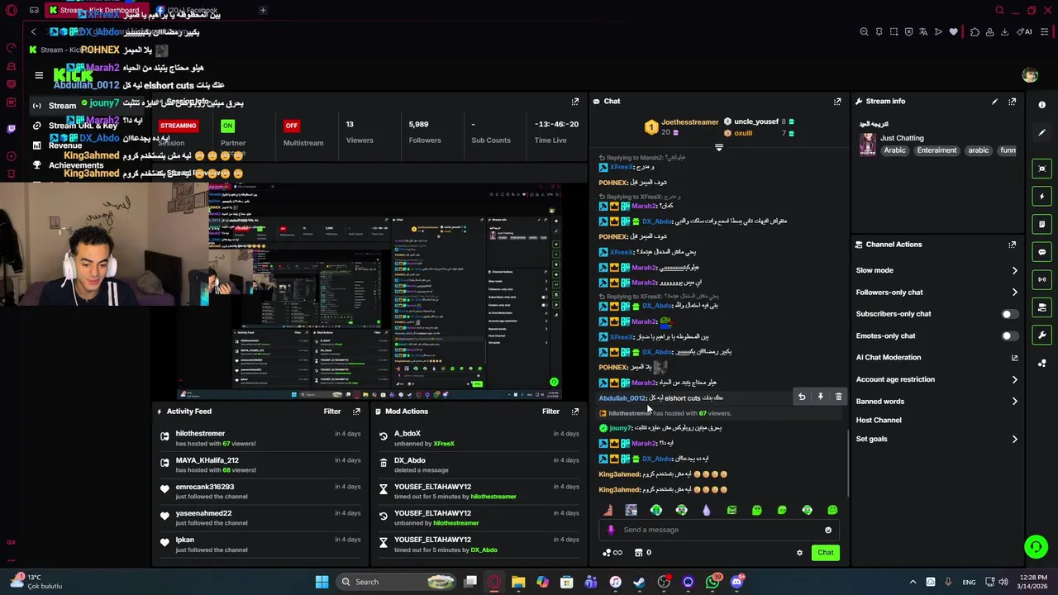This screenshot has width=1058, height=595.
Task: Click the Enteraiment stream tag
Action: pyautogui.click(x=936, y=150)
